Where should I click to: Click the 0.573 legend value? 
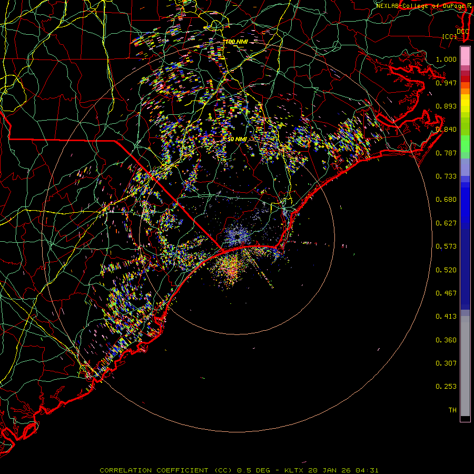(446, 246)
